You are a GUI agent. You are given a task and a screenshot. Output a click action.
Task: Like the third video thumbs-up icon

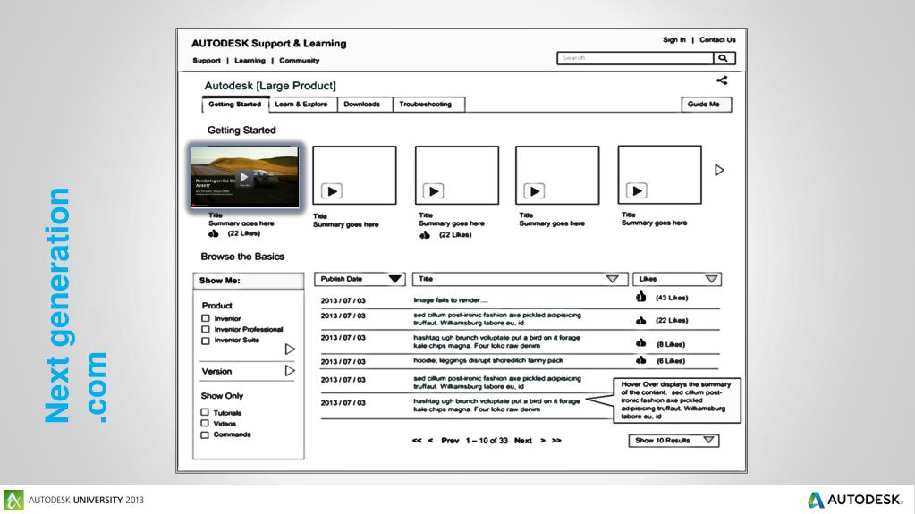coord(425,234)
